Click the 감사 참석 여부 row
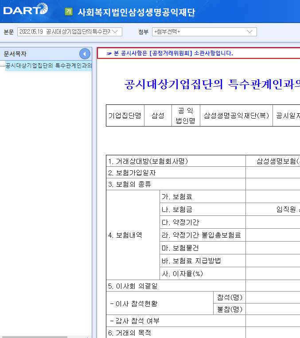The width and height of the screenshot is (300, 338). coord(176,321)
